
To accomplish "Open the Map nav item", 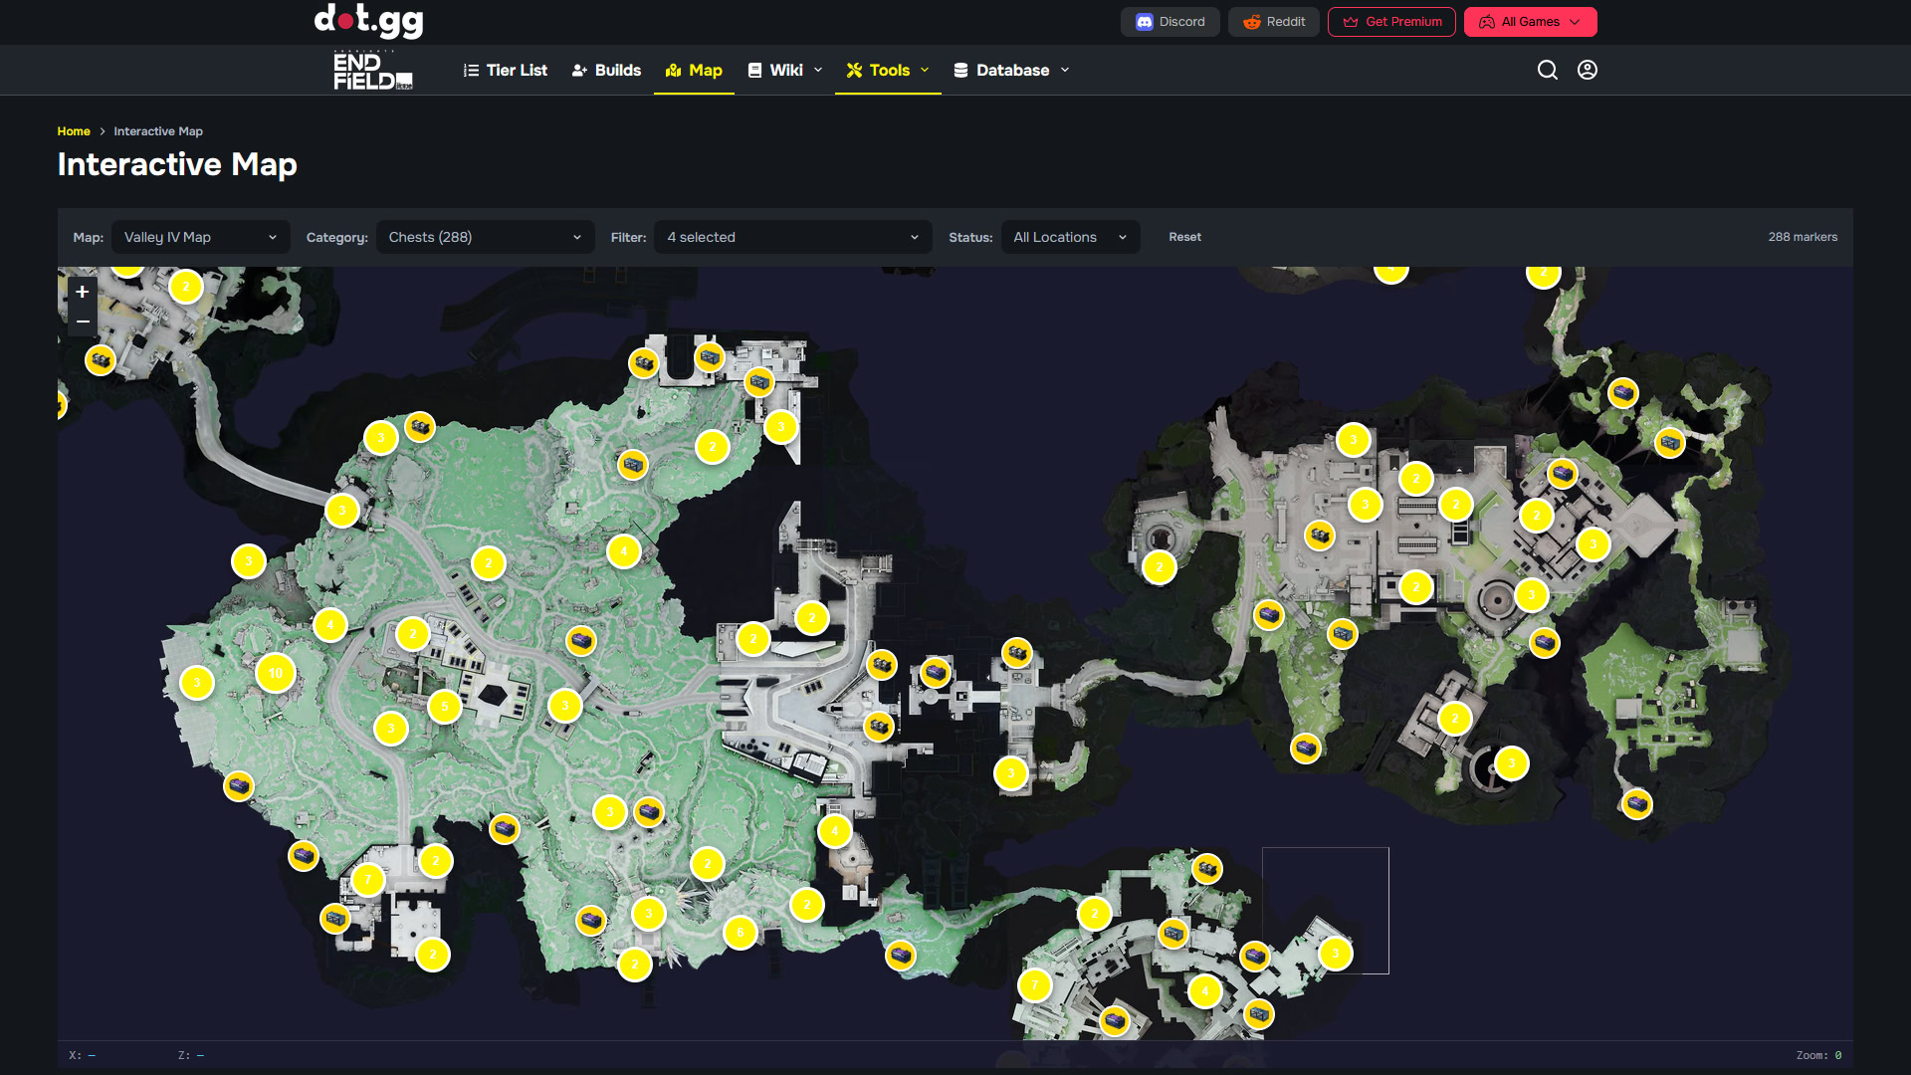I will 694,70.
